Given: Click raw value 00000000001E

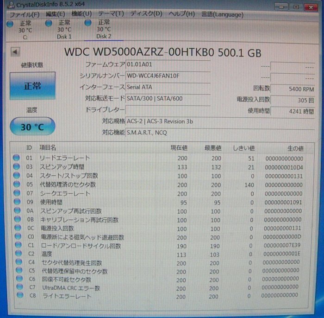Looking at the screenshot, I should tap(281, 254).
